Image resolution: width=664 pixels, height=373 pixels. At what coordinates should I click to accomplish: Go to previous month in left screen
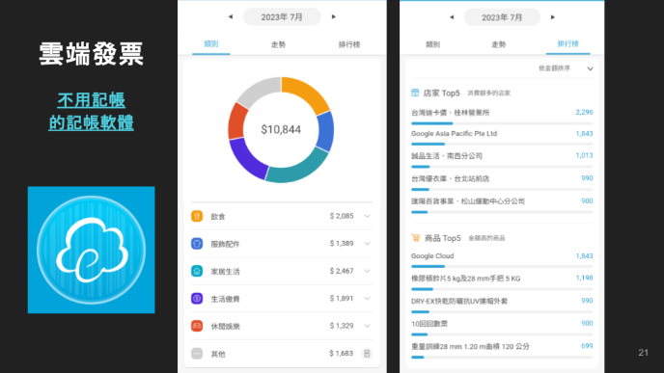(231, 17)
